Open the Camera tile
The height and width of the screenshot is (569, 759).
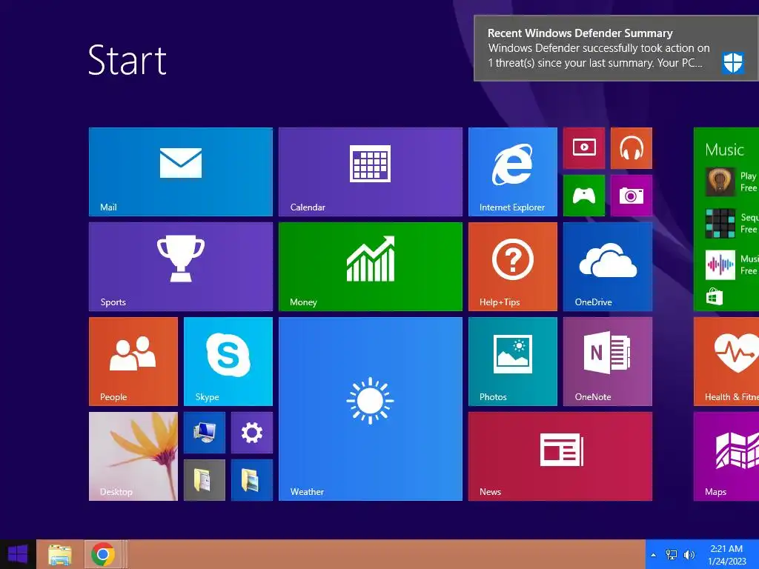click(x=632, y=196)
